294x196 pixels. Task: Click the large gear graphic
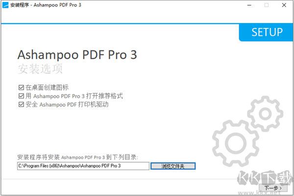236,144
